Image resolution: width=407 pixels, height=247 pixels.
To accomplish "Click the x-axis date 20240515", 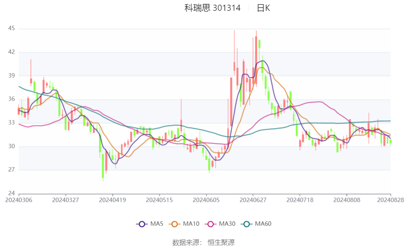I will click(159, 200).
